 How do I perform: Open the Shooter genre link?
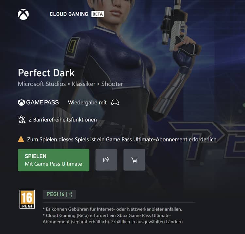click(x=112, y=84)
